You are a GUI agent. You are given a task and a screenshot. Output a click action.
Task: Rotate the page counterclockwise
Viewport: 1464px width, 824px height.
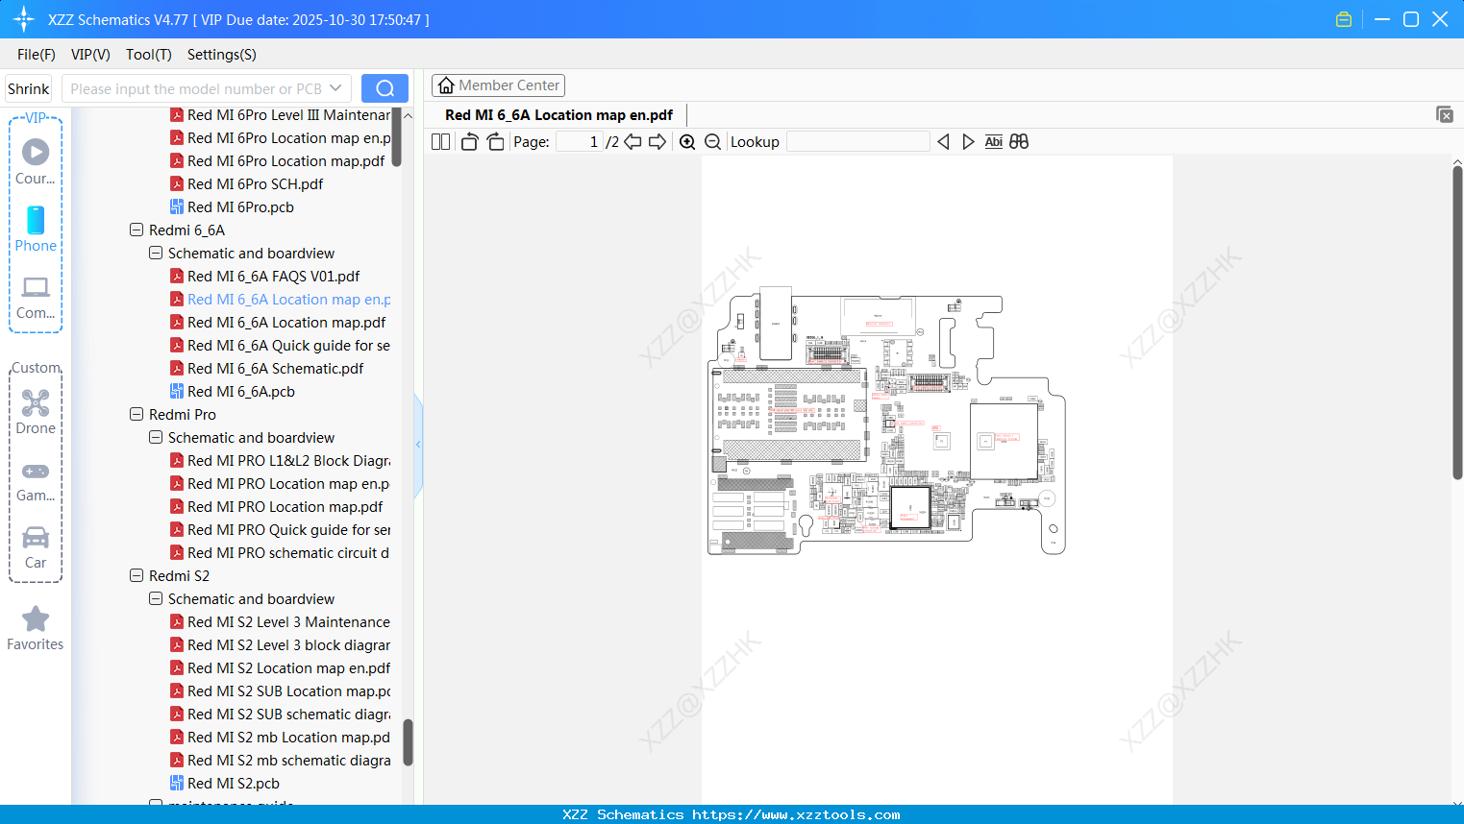[x=469, y=142]
